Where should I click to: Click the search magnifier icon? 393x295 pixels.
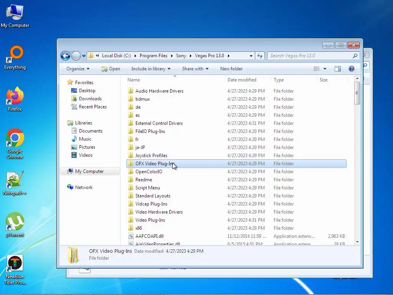(355, 56)
